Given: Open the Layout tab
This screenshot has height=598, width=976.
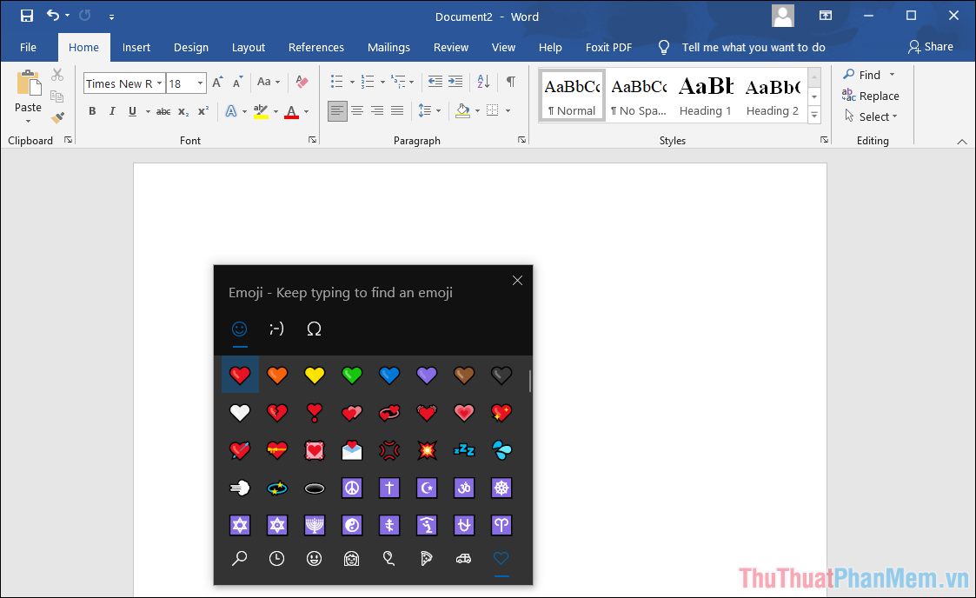Looking at the screenshot, I should pos(249,47).
